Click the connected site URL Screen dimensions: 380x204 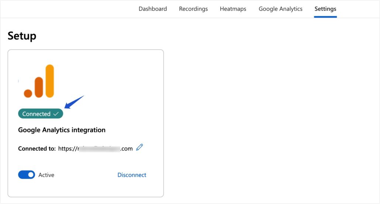coord(95,149)
